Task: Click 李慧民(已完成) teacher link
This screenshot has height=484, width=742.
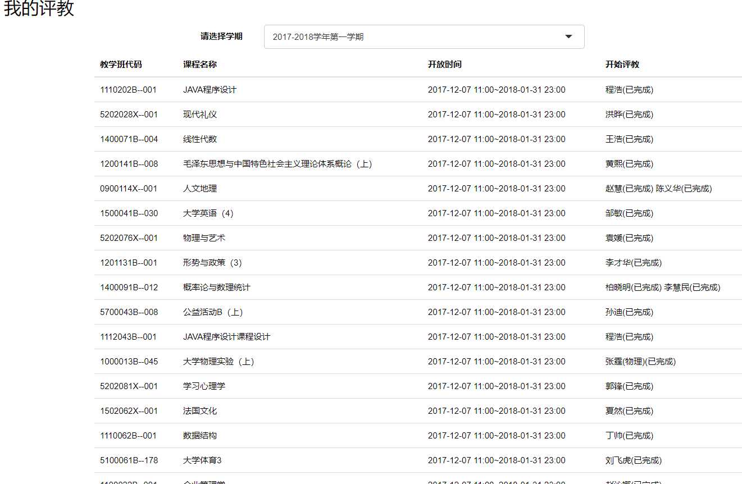Action: coord(692,287)
